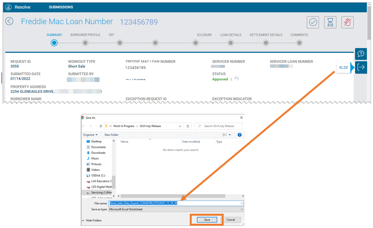Click the folder tree scroll down arrow
Screen dimensions: 373x228
(x=114, y=196)
